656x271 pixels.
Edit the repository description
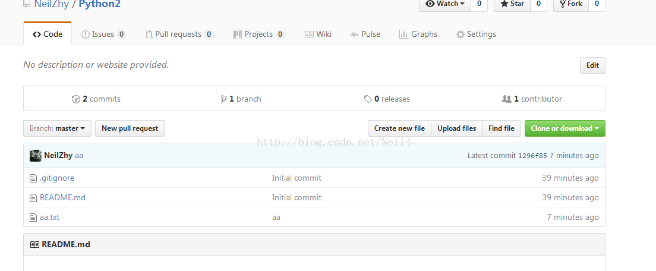tap(592, 65)
